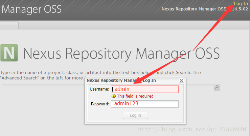250x136 pixels.
Task: Click the 'Manager OSS' header title
Action: click(31, 9)
